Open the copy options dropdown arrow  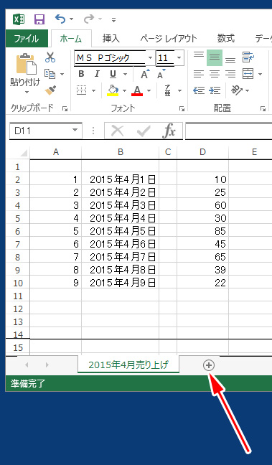(x=62, y=74)
